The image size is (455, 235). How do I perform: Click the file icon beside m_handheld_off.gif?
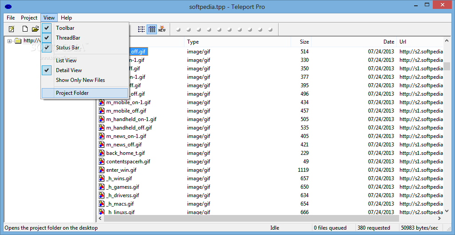click(102, 128)
